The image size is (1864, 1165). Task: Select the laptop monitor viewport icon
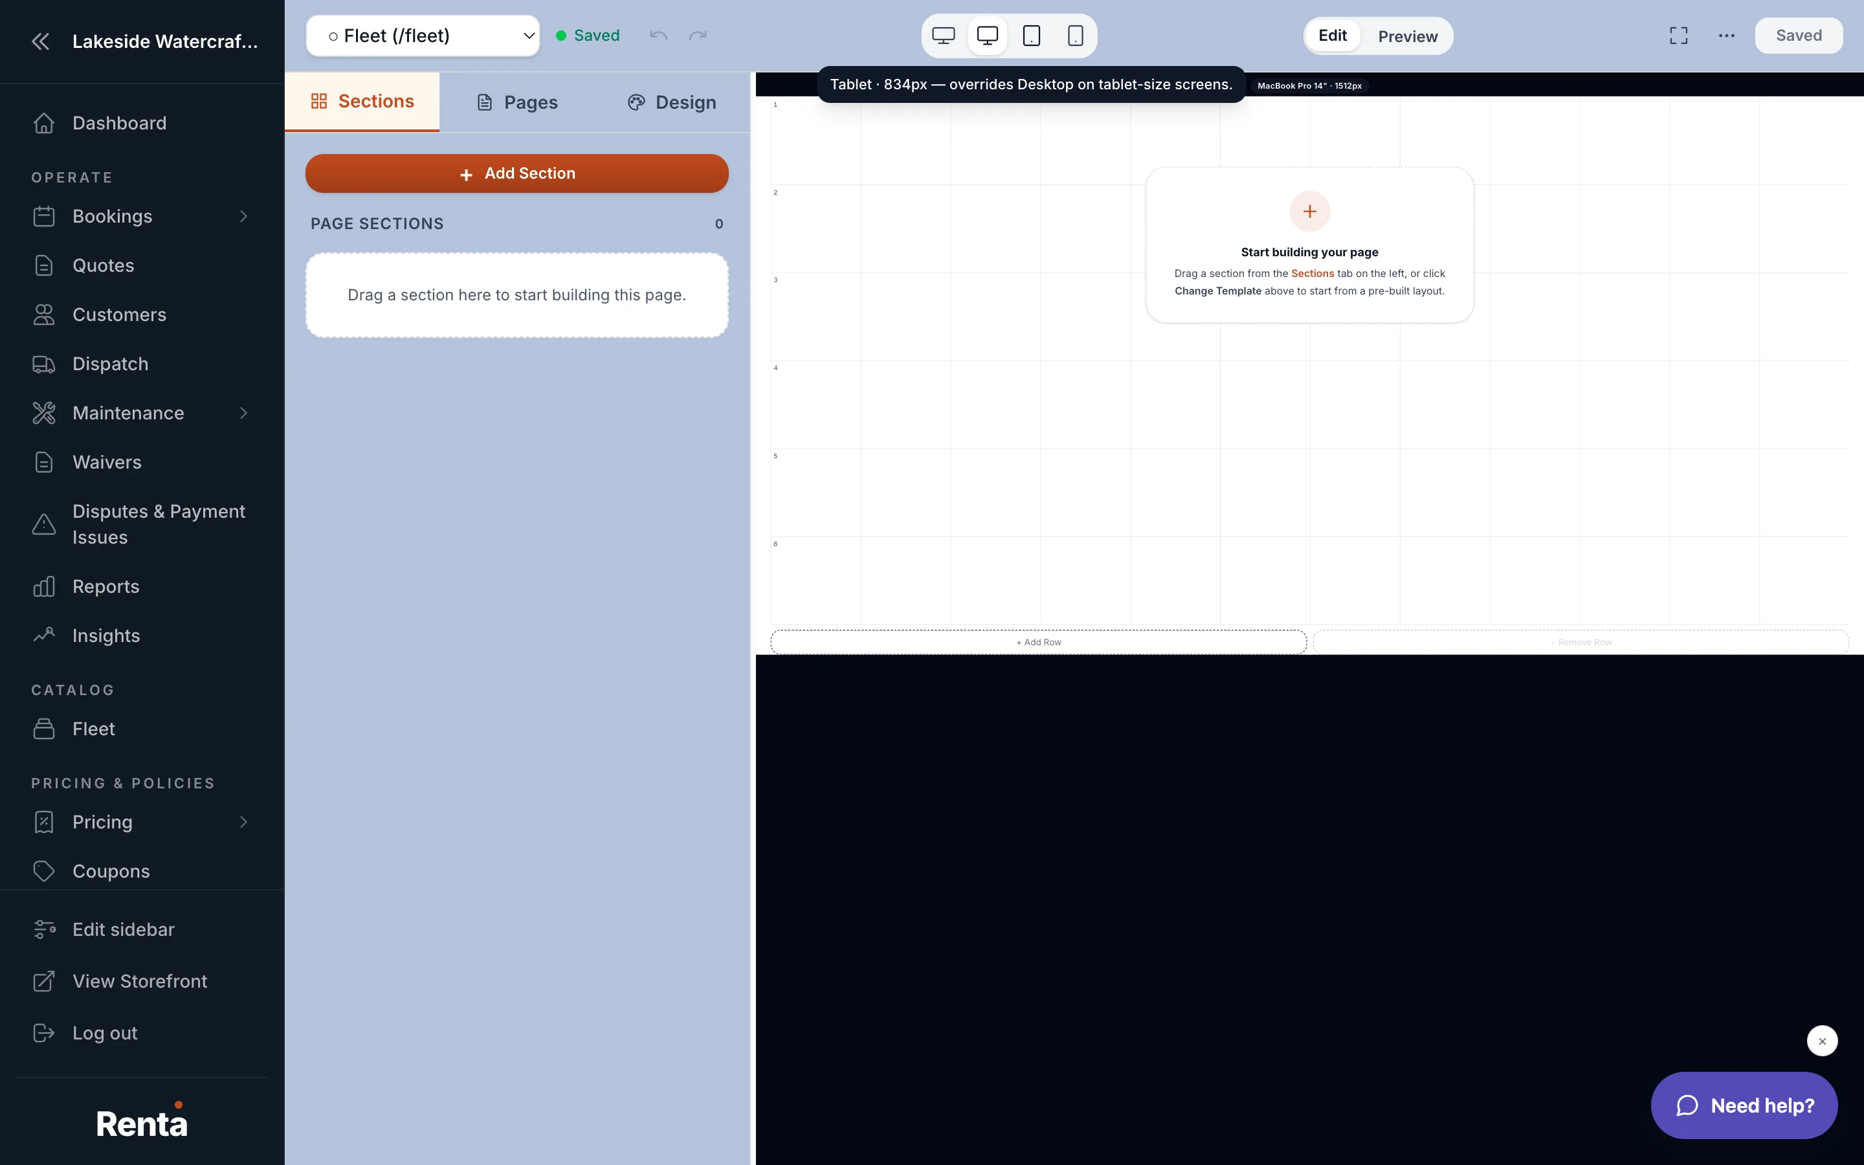point(988,36)
